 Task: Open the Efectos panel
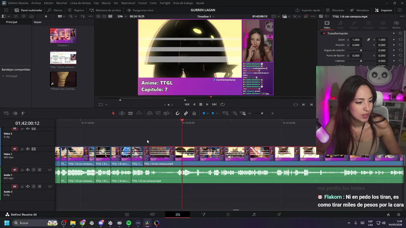pos(55,10)
